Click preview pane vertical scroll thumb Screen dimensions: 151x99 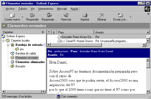148,65
